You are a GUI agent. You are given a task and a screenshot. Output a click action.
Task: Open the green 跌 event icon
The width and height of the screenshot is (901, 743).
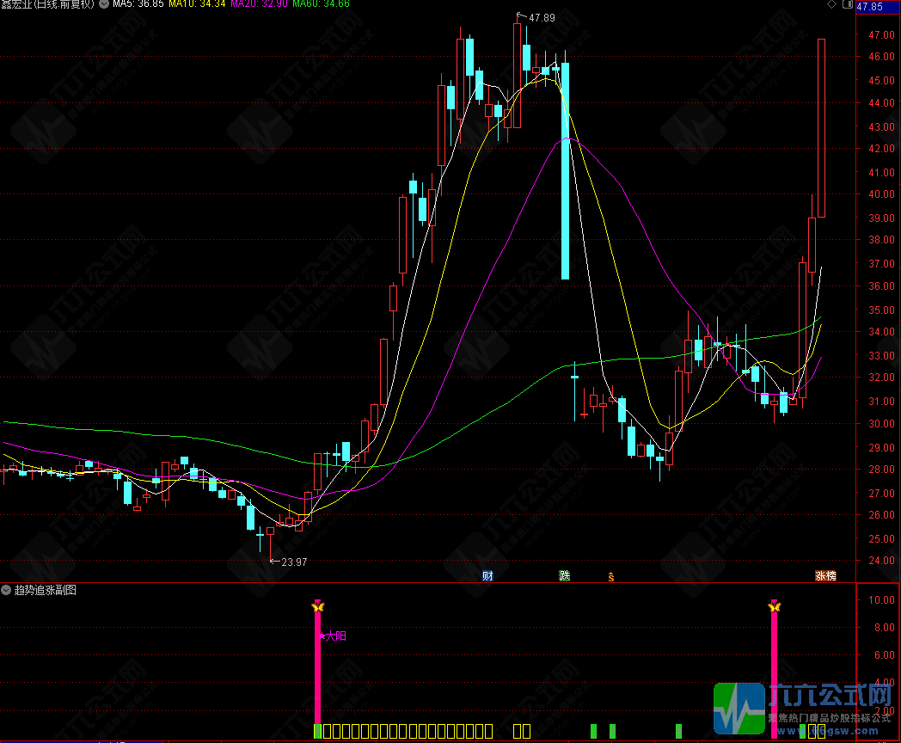(x=564, y=576)
